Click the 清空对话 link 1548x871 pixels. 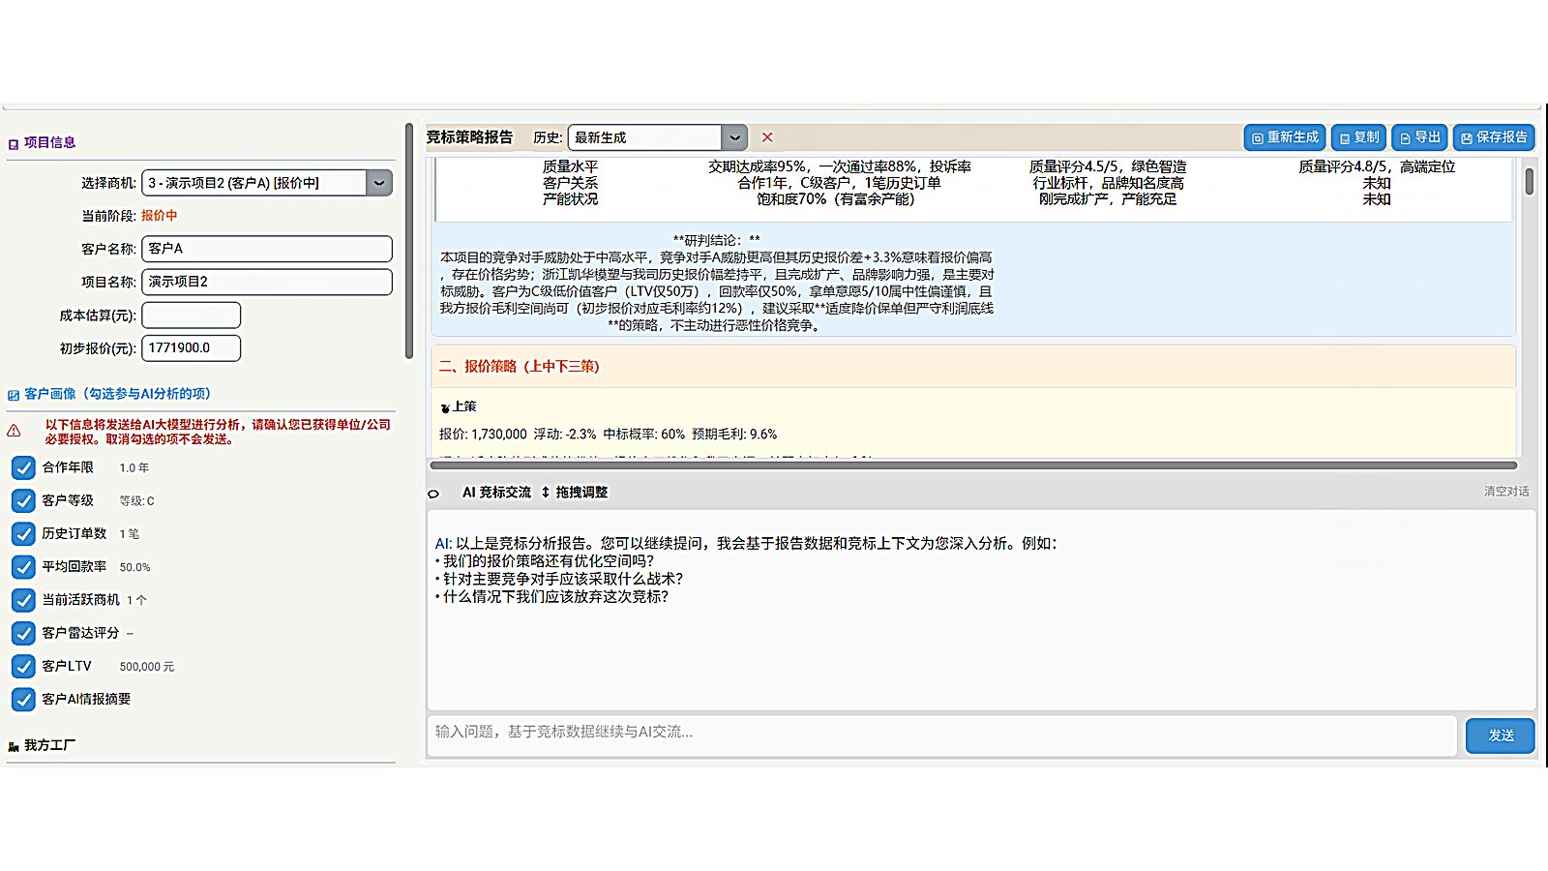coord(1506,492)
